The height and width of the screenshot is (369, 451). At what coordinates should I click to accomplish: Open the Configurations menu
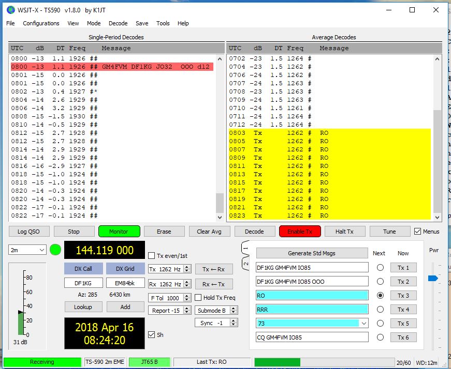coord(41,23)
